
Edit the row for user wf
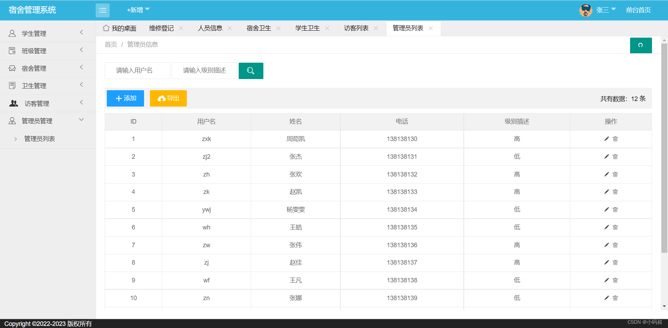(x=606, y=280)
